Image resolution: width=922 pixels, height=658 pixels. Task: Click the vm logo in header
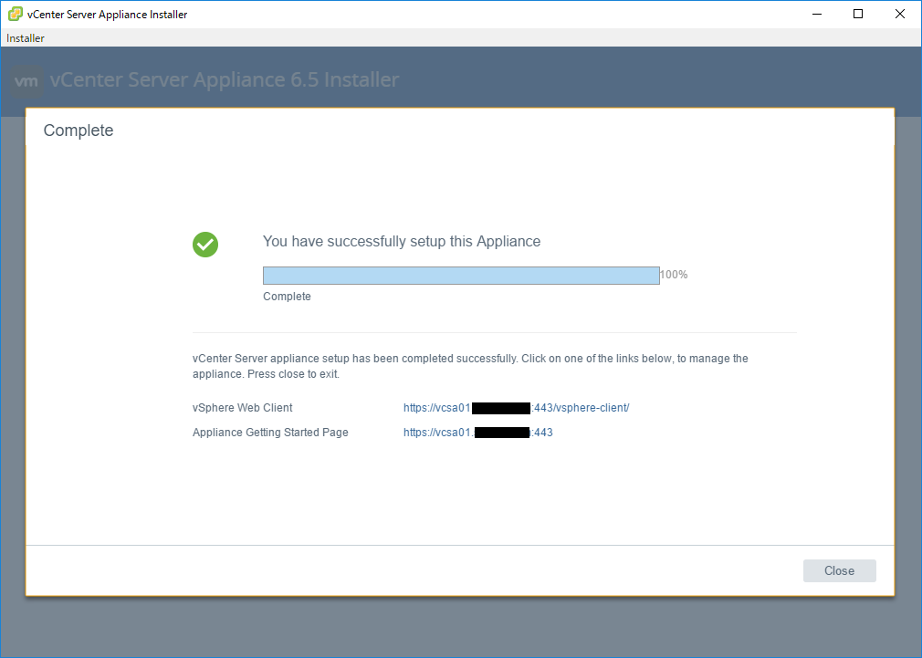coord(27,81)
